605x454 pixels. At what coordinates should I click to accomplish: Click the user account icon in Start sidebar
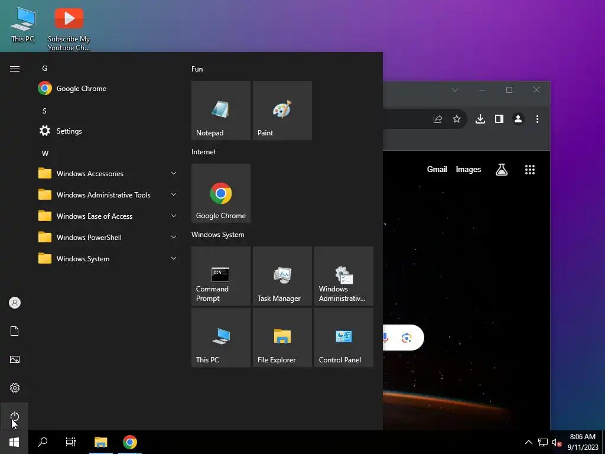point(14,303)
